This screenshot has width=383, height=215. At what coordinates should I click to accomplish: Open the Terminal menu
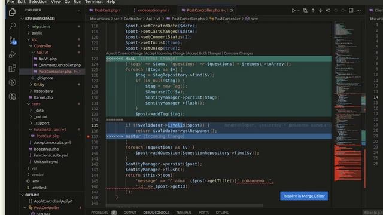point(94,2)
